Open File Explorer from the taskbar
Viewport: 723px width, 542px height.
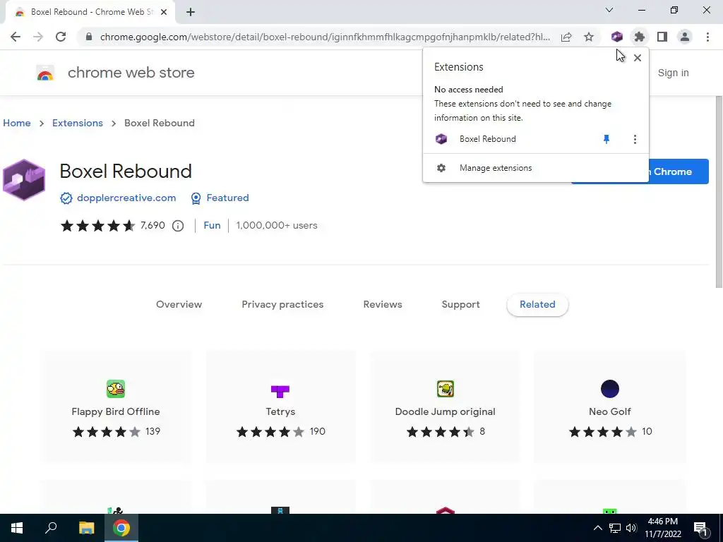click(86, 528)
